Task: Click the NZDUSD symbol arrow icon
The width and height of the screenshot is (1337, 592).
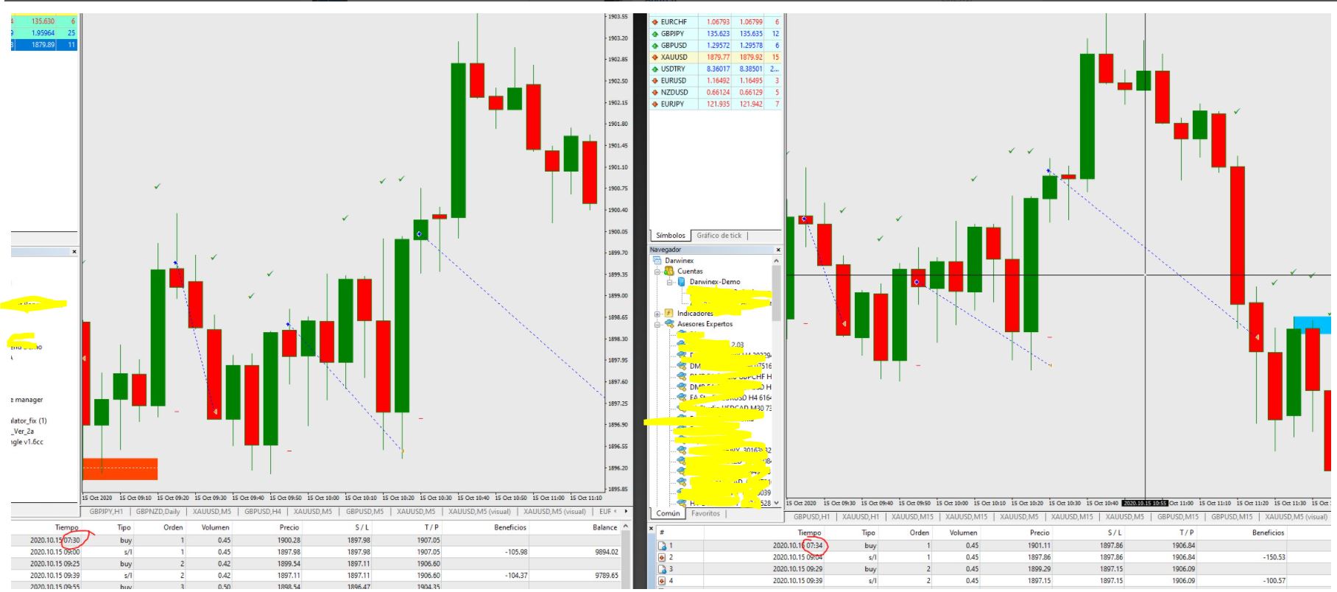Action: [x=655, y=93]
